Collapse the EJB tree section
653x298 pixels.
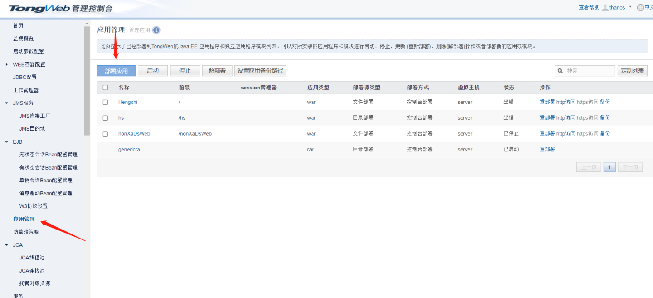point(7,142)
